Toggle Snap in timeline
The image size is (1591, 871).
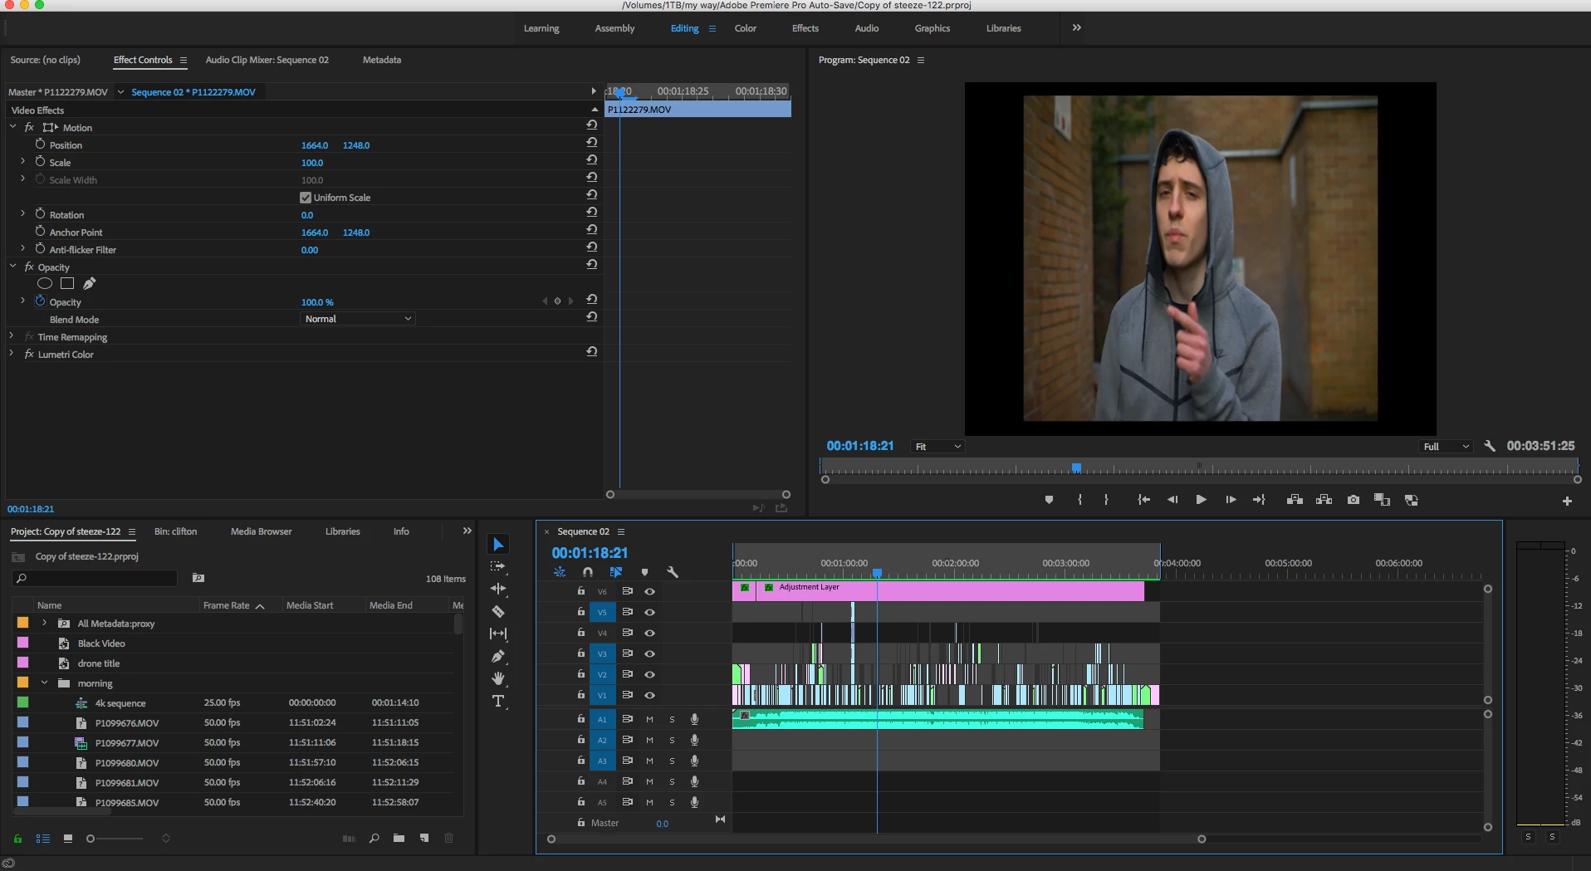point(588,572)
